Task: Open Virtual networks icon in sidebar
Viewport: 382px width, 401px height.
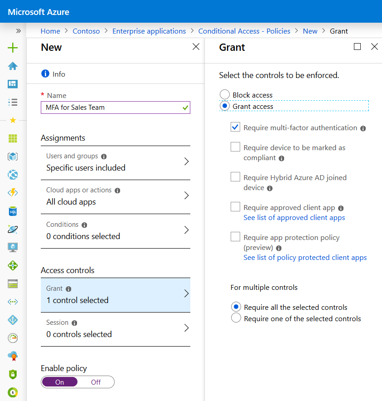Action: tap(13, 302)
